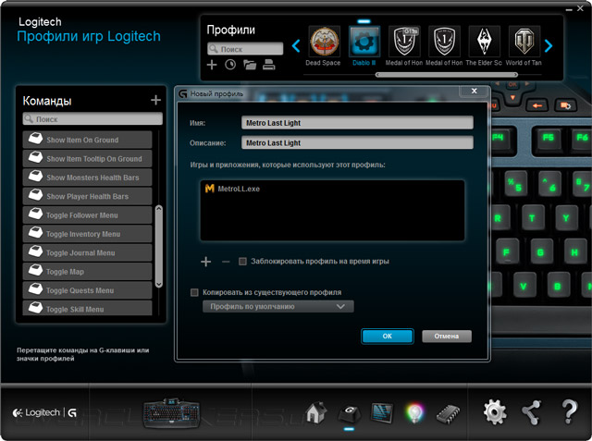Screen dimensions: 592x441
Task: Scan for new games clock icon
Action: pos(230,65)
